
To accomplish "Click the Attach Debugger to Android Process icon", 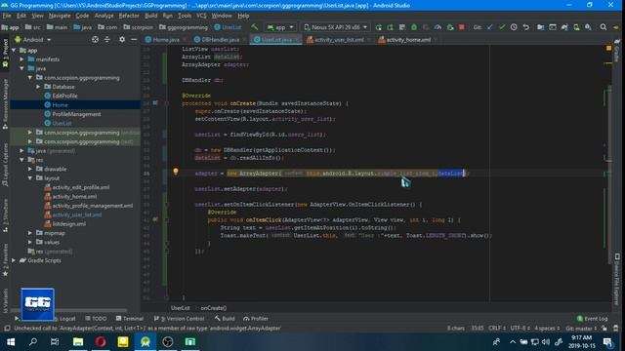I will (450, 27).
